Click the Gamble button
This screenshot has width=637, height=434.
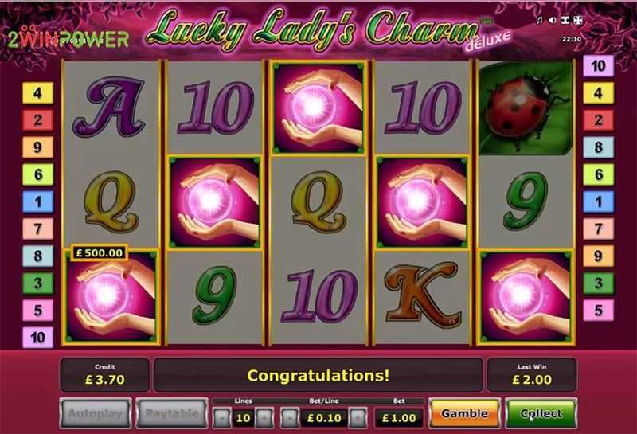[x=465, y=413]
